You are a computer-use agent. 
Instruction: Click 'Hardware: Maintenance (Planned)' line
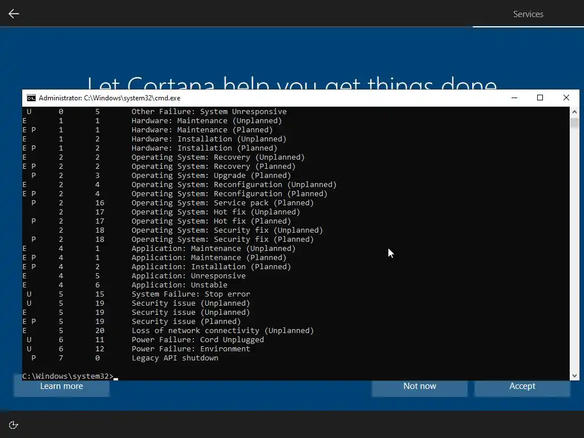202,129
